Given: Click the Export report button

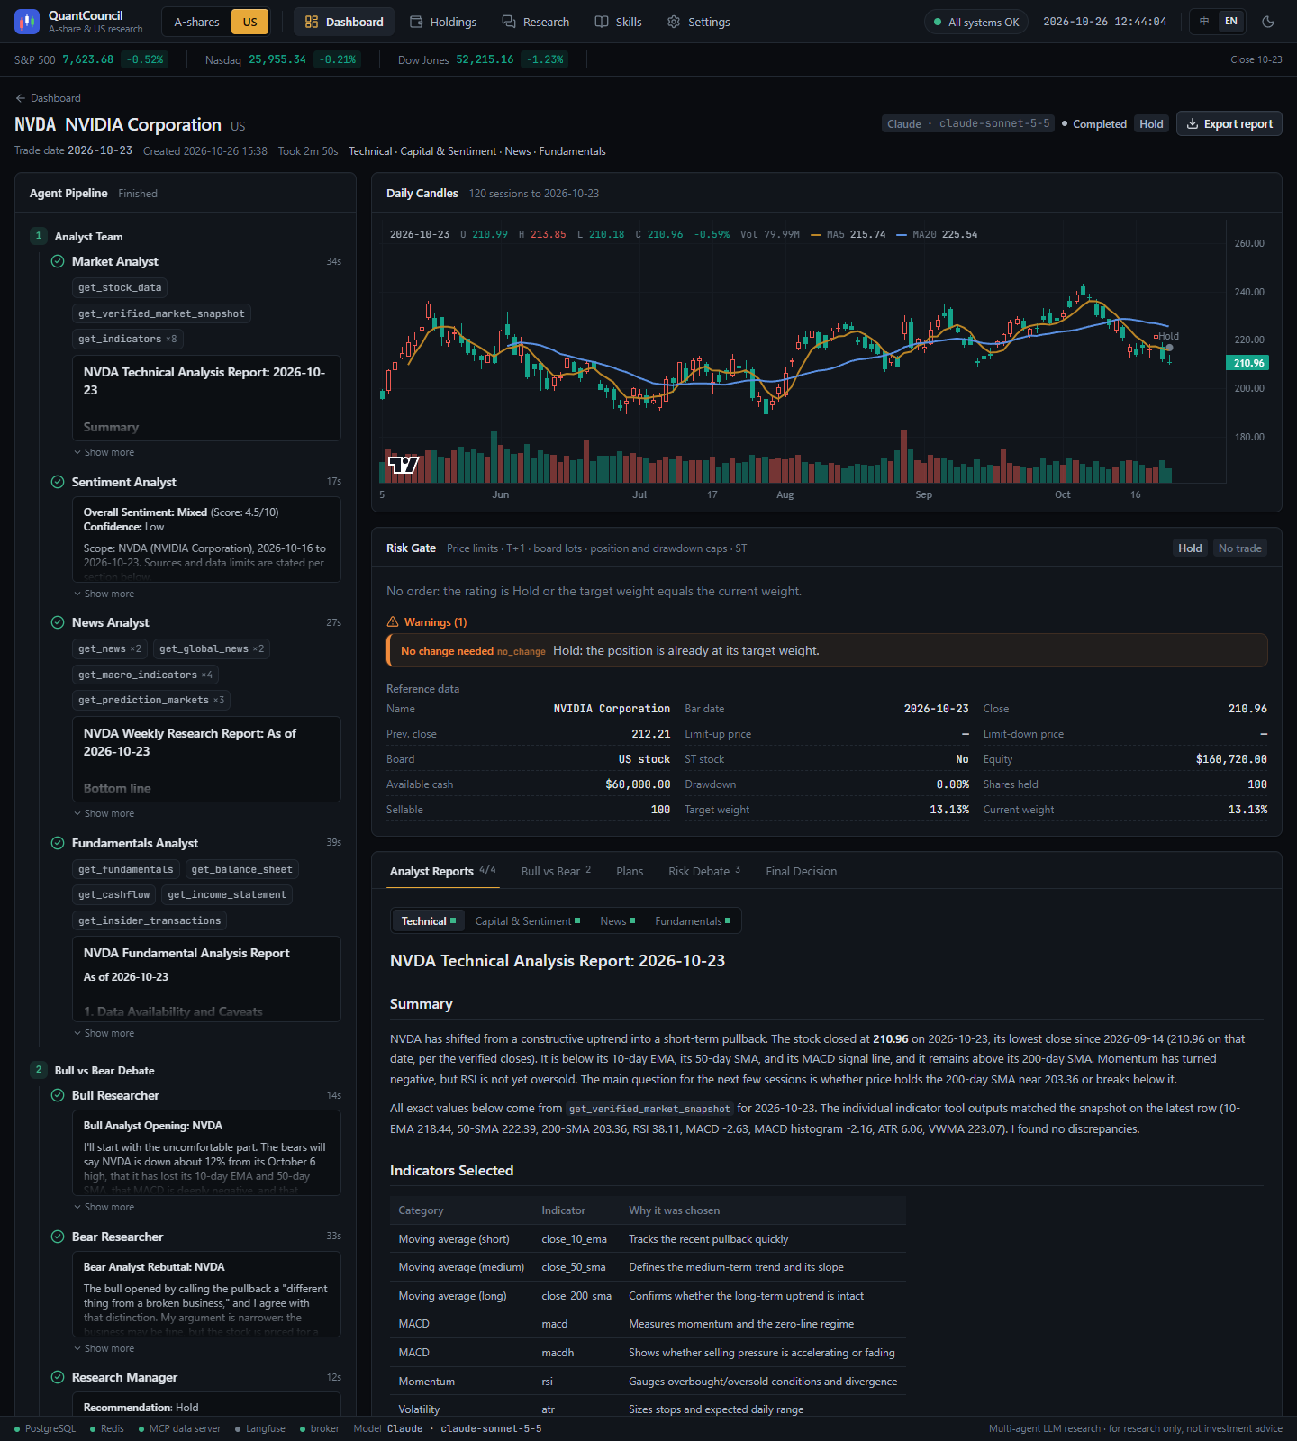Looking at the screenshot, I should [1229, 124].
